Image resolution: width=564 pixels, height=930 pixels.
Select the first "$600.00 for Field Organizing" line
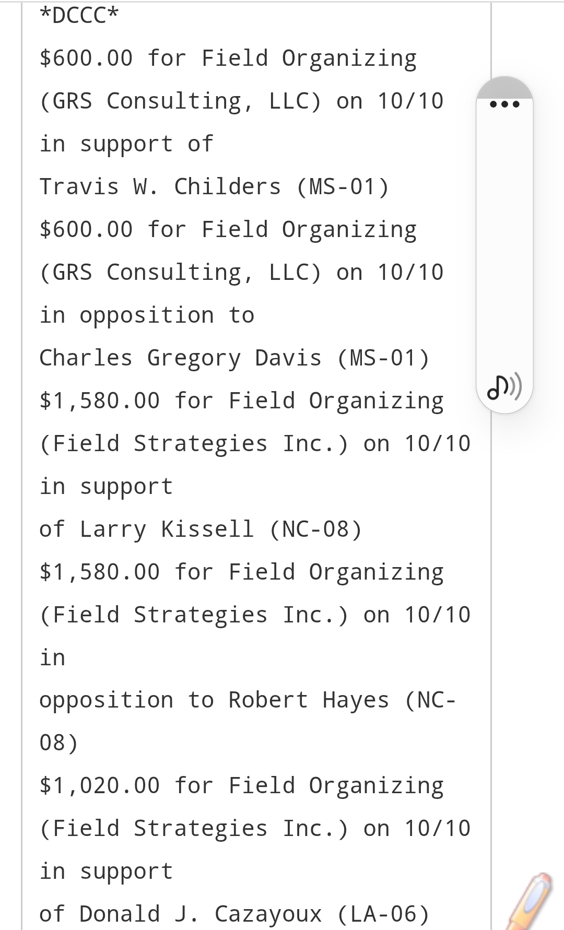[x=228, y=58]
